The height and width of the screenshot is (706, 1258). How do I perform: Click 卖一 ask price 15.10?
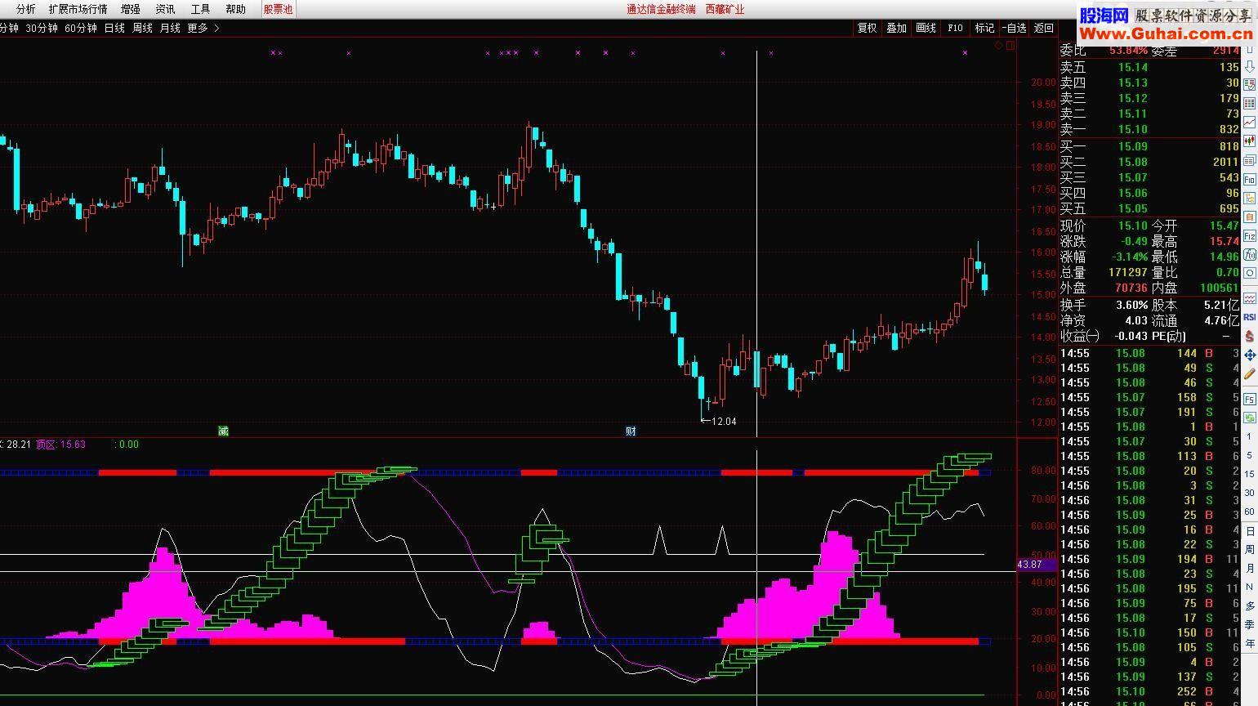1132,129
